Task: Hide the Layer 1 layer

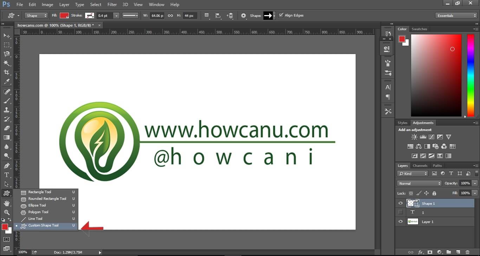Action: (x=400, y=222)
